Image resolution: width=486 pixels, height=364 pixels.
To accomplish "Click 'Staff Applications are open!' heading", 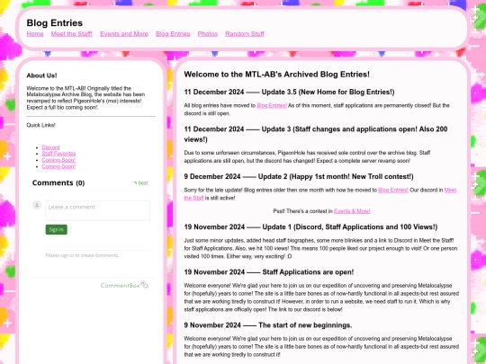I will point(269,272).
